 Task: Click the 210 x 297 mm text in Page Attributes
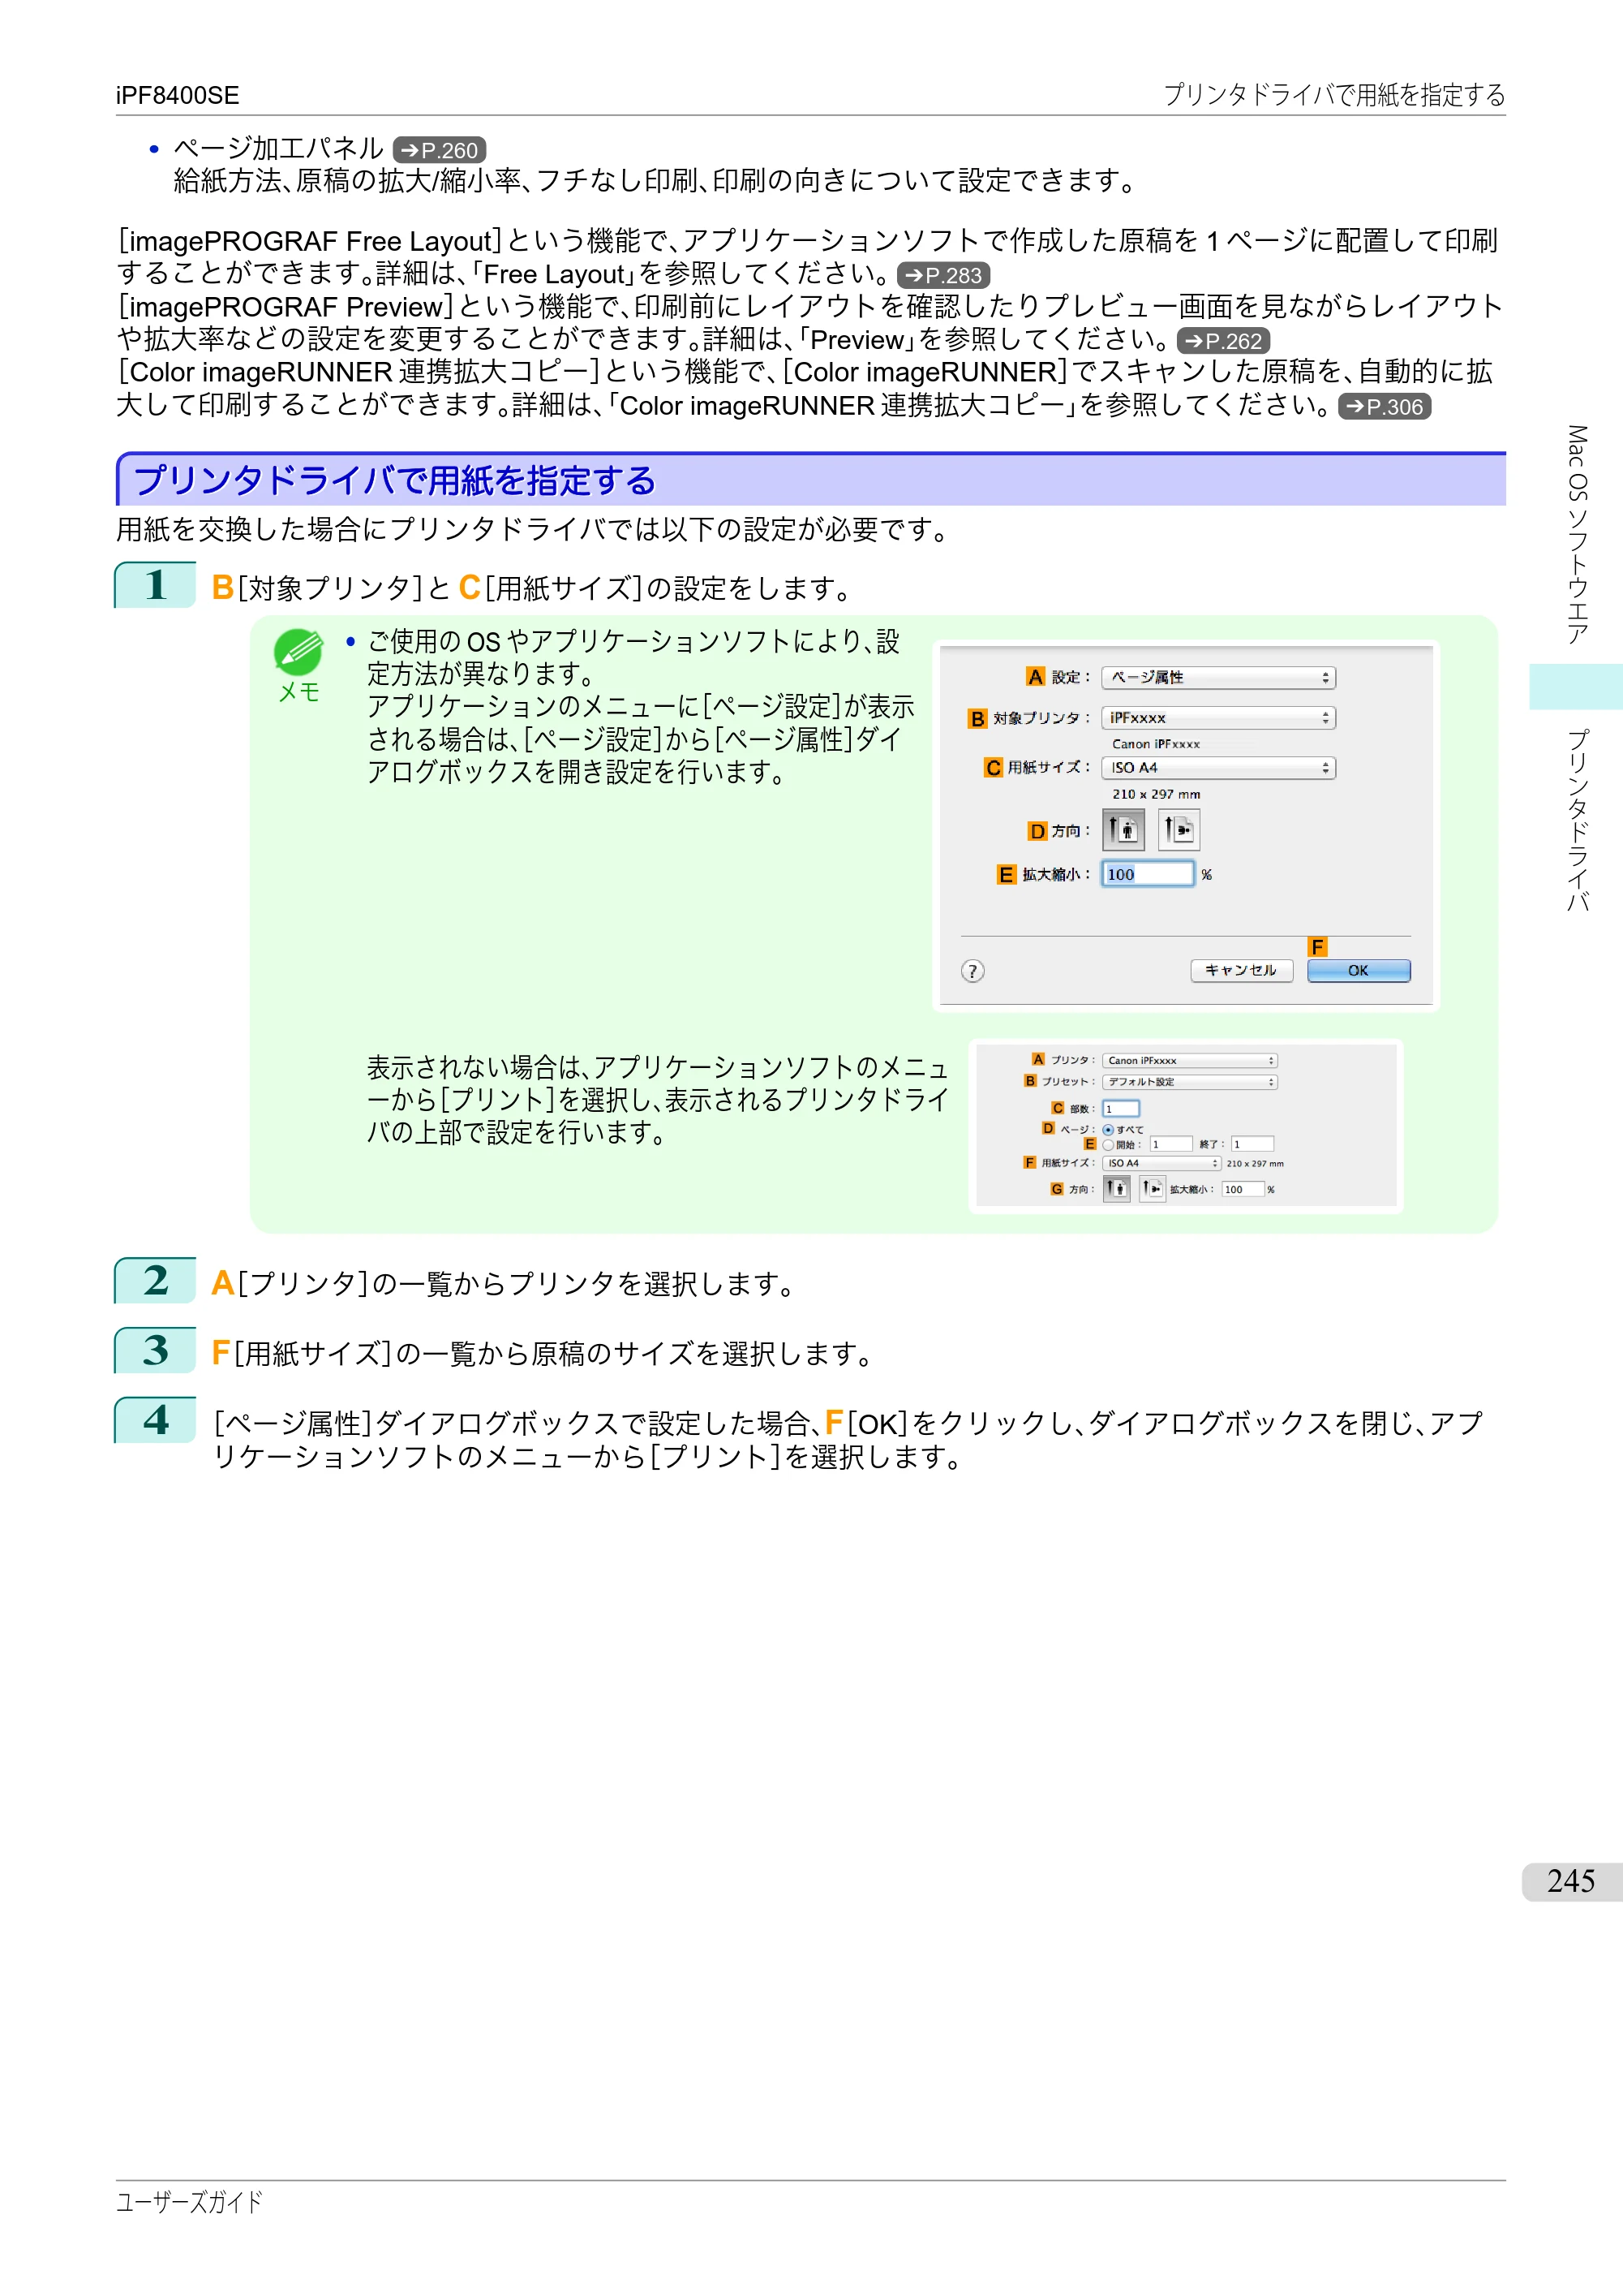[1157, 794]
